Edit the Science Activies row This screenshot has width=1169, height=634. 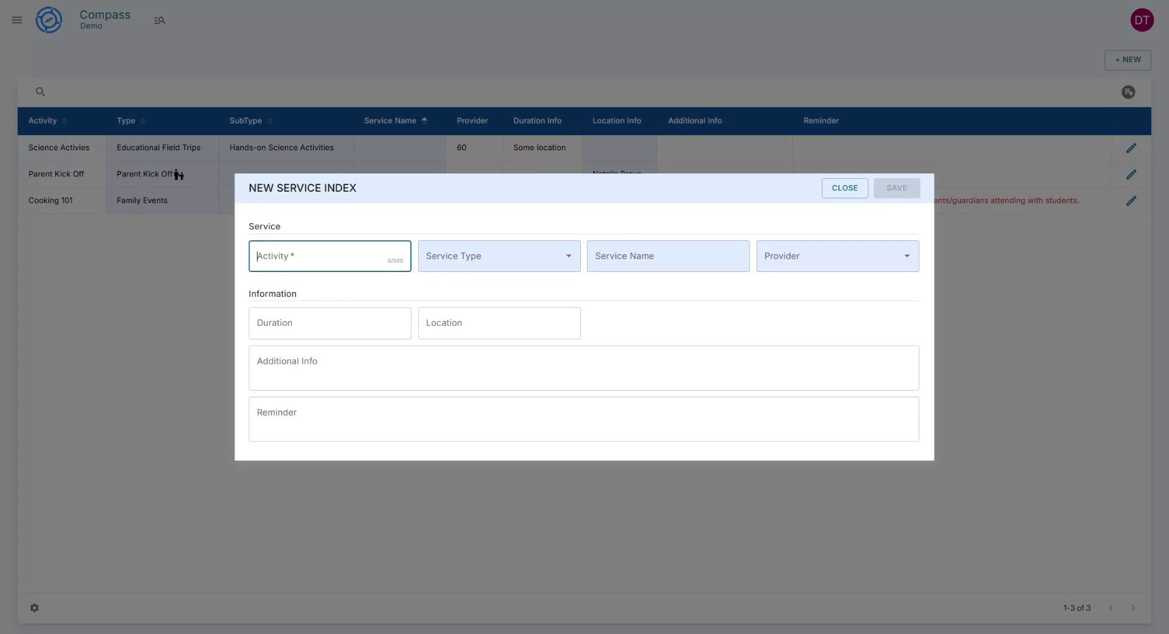1132,148
